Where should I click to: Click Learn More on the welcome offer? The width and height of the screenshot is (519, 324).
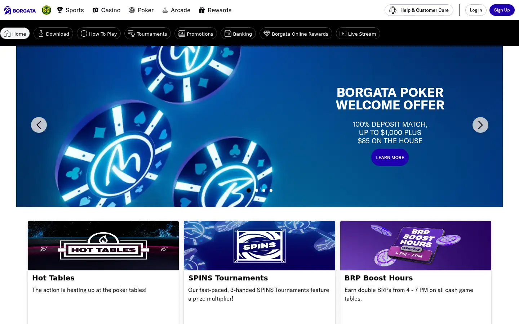pos(390,158)
